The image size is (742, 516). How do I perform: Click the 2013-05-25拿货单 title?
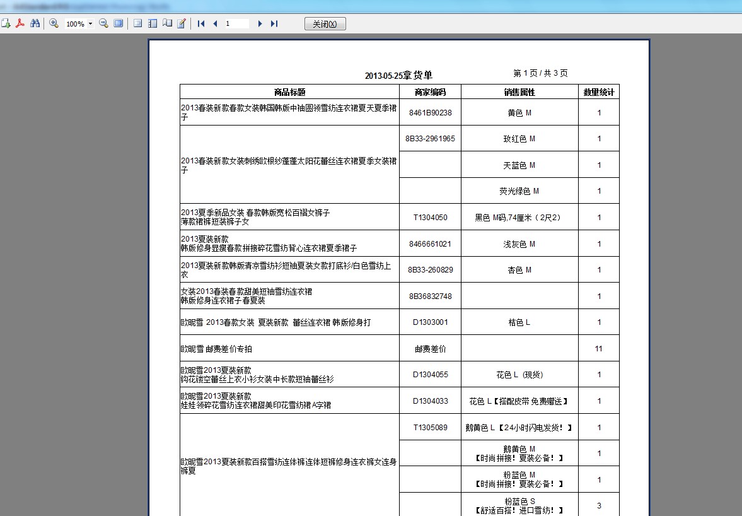click(398, 75)
